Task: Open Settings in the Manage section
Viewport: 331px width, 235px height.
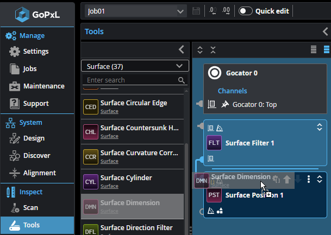Action: tap(36, 52)
